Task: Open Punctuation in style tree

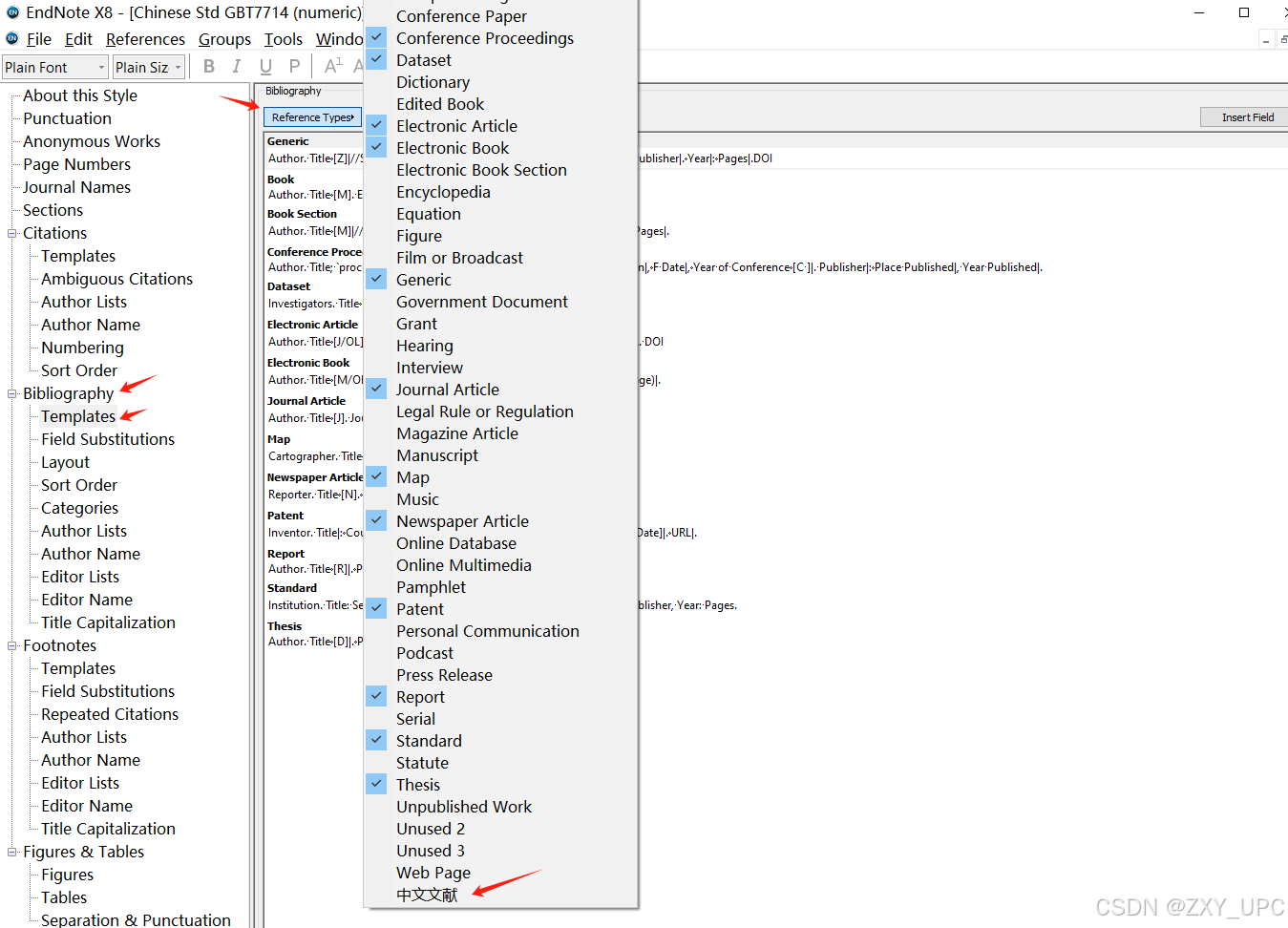Action: [x=67, y=118]
